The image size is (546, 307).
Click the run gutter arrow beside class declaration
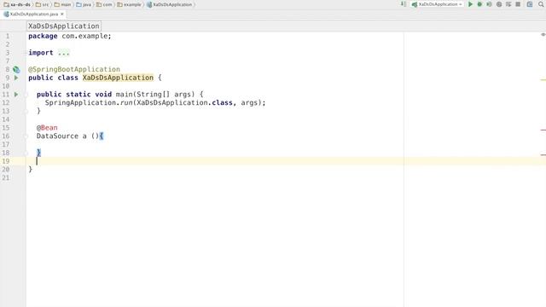tap(16, 78)
